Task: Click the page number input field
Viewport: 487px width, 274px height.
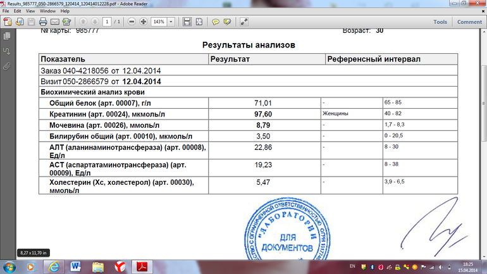Action: 108,22
